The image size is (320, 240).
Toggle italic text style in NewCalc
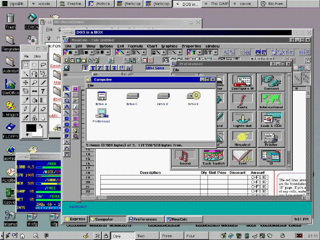click(x=100, y=68)
